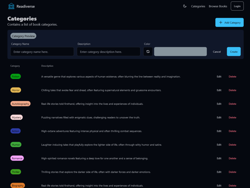The width and height of the screenshot is (250, 188).
Task: Delete the Action category
Action: point(232,131)
